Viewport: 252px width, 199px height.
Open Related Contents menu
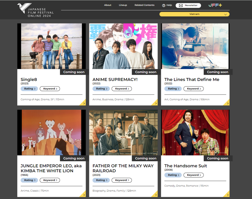pos(144,5)
